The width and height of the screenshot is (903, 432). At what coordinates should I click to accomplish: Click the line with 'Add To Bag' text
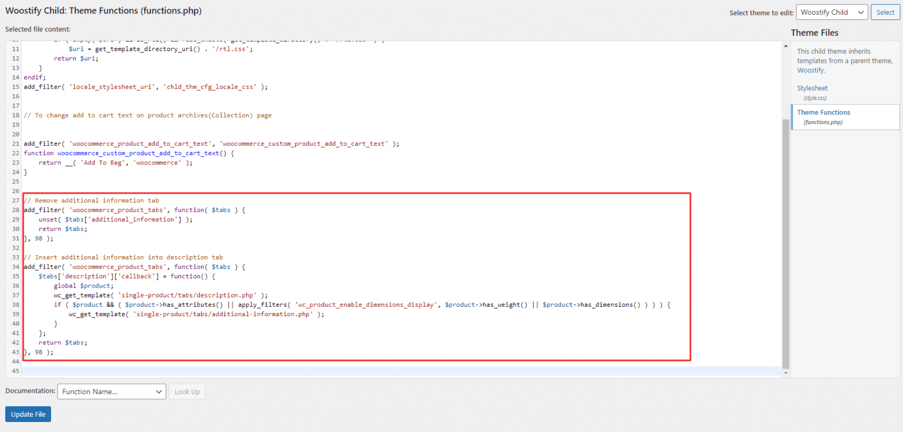point(116,163)
